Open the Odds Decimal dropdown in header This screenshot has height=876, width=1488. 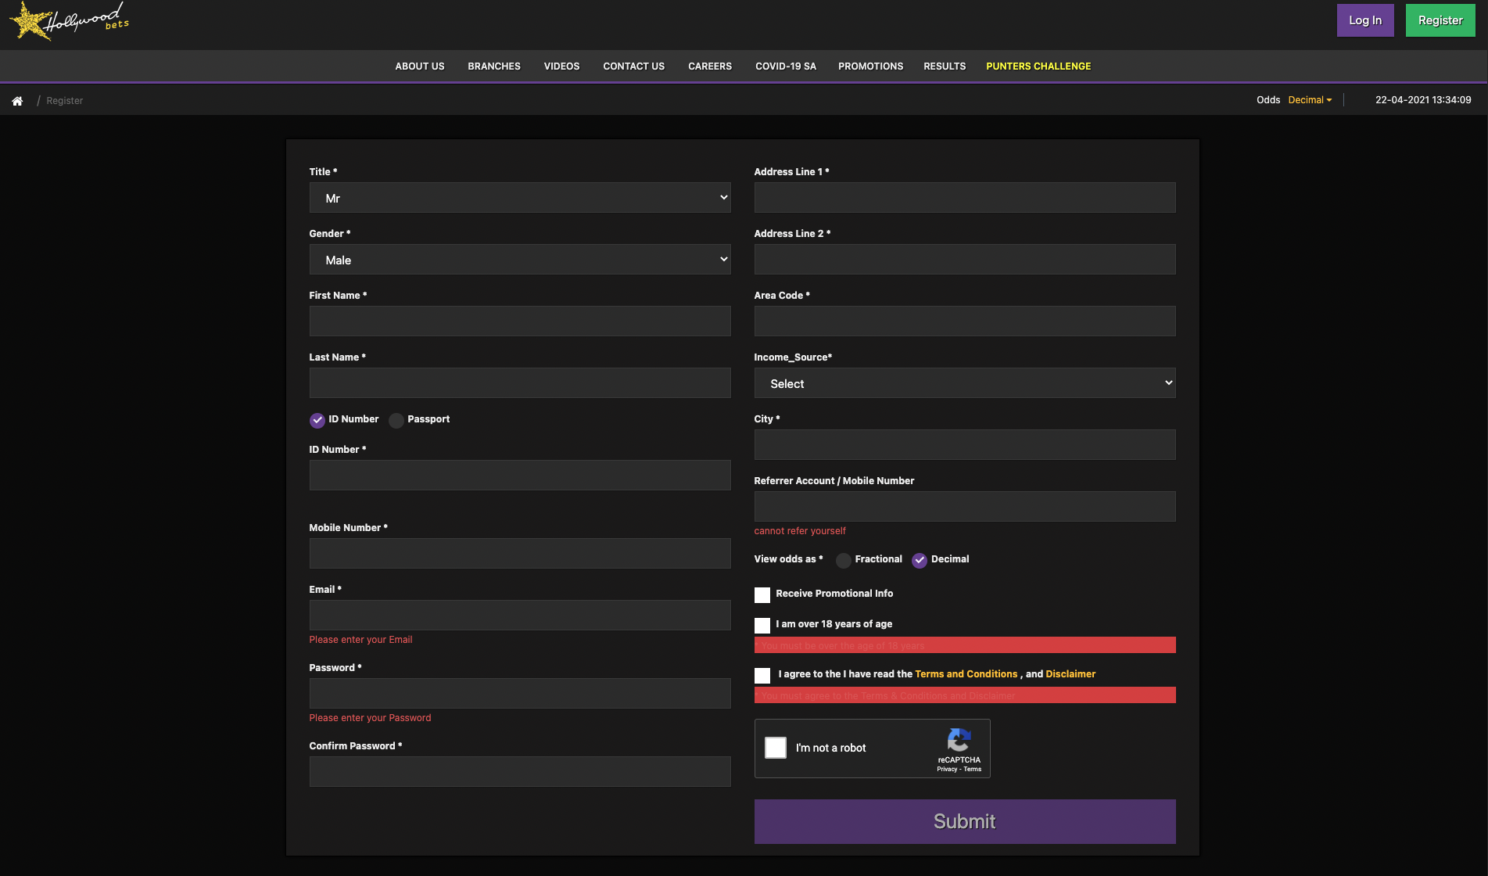click(1310, 100)
